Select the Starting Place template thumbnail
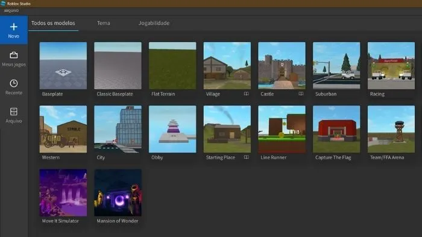The height and width of the screenshot is (237, 422). tap(227, 129)
